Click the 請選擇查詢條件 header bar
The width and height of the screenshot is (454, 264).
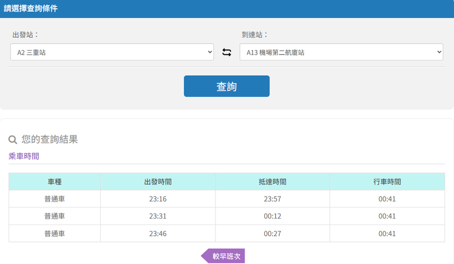(x=227, y=9)
